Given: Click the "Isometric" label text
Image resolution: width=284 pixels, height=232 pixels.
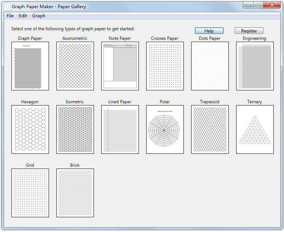Looking at the screenshot, I should click(75, 102).
